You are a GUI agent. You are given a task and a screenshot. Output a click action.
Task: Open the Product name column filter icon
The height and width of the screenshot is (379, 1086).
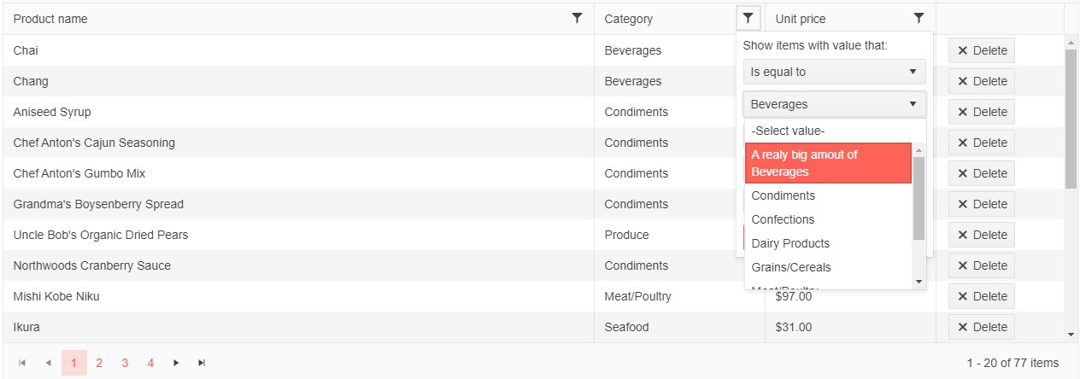click(x=577, y=18)
